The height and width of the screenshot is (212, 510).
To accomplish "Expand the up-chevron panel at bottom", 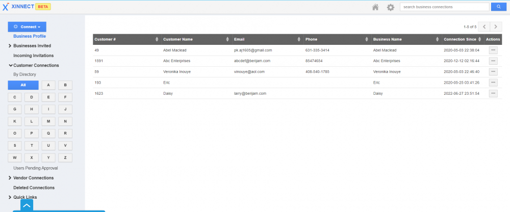I will (27, 205).
